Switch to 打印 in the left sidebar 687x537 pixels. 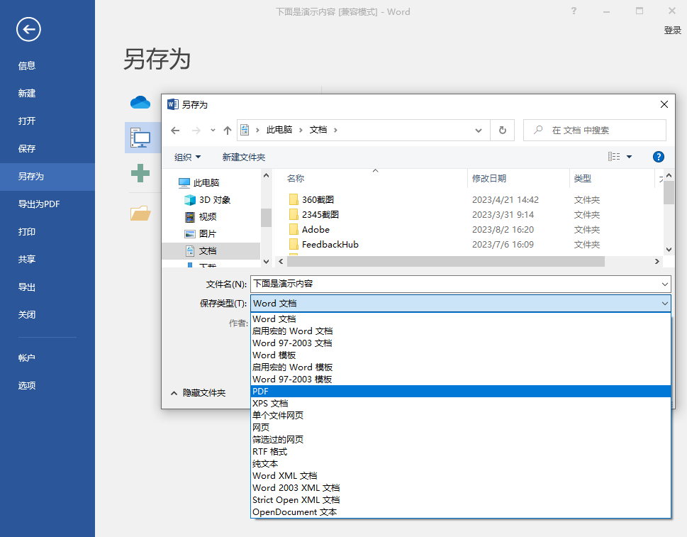click(x=26, y=231)
